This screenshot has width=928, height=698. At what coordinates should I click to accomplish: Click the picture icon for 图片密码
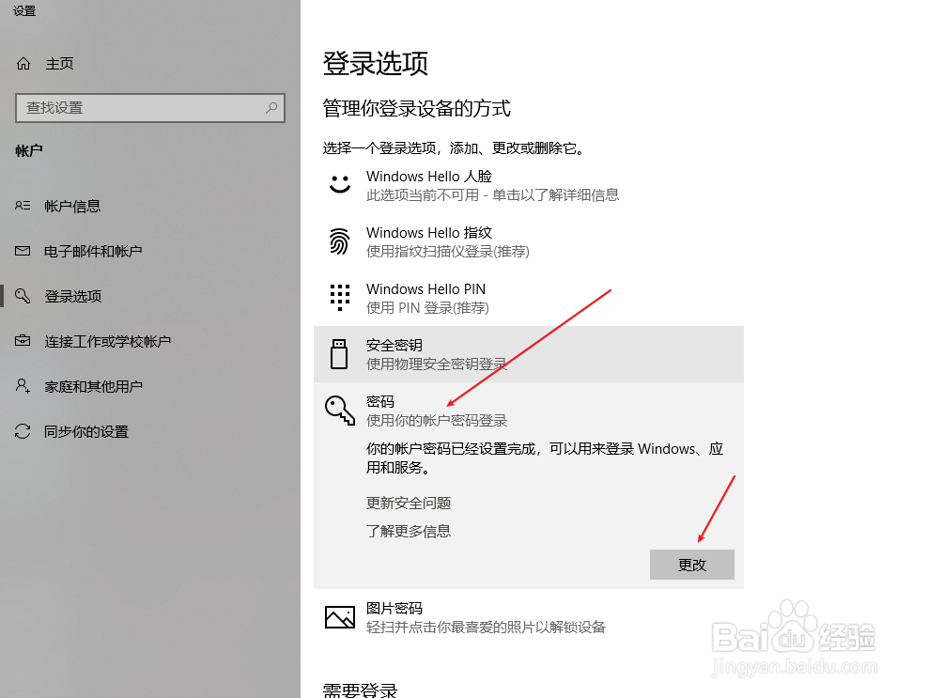340,617
